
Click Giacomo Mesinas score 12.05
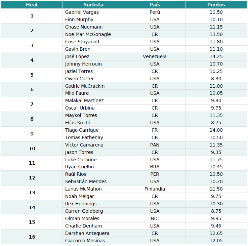pyautogui.click(x=216, y=241)
